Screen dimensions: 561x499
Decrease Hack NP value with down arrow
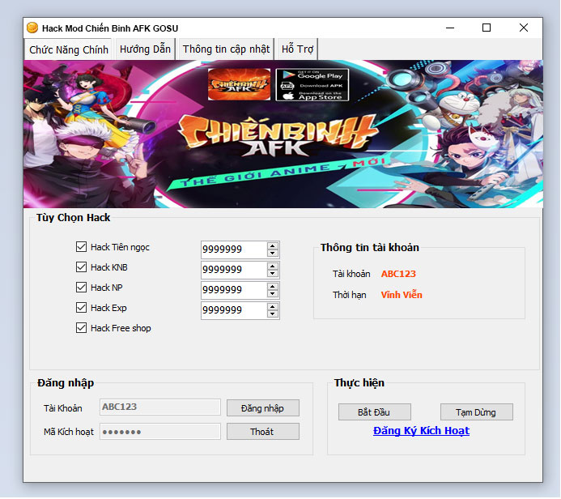273,293
